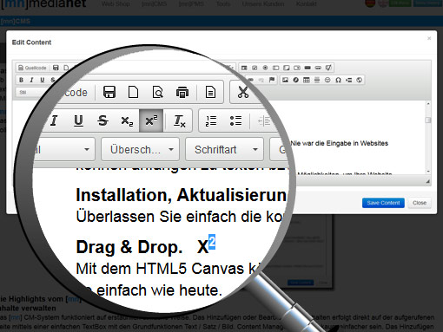Click the highlighted superscript 2 text
This screenshot has width=443, height=332.
(212, 242)
